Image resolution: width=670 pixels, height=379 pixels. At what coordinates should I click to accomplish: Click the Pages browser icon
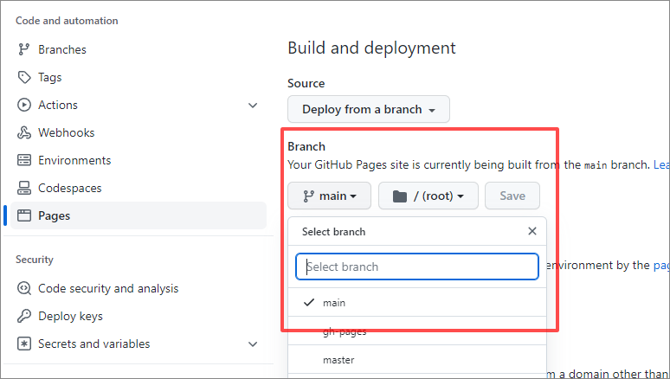point(24,215)
